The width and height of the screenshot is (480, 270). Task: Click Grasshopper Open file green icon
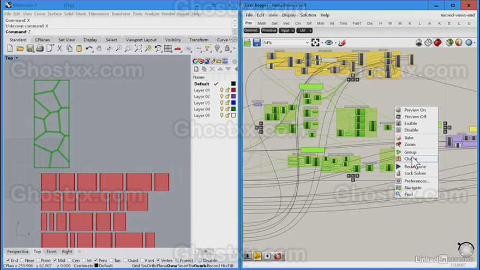tap(247, 43)
